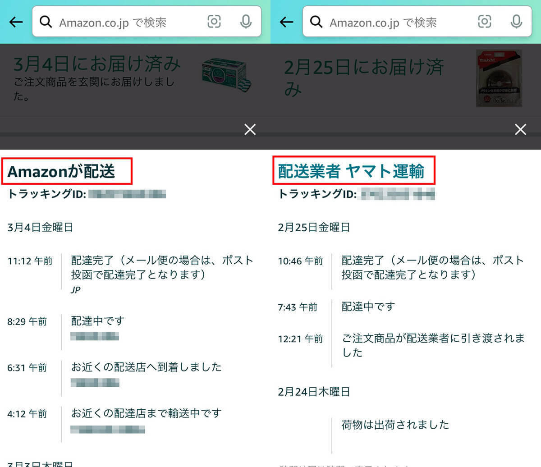Image resolution: width=541 pixels, height=467 pixels.
Task: Select '3月4日にお届け済み' status header
Action: click(x=97, y=64)
